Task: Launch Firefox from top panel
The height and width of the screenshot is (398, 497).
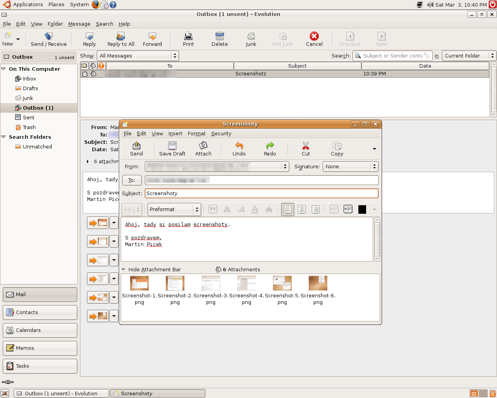Action: [x=96, y=5]
